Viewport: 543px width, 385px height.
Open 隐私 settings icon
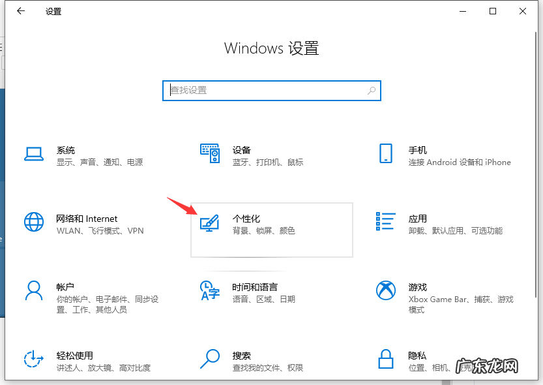click(385, 359)
